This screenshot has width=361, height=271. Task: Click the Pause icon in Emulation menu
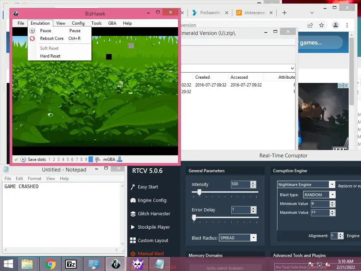point(32,30)
